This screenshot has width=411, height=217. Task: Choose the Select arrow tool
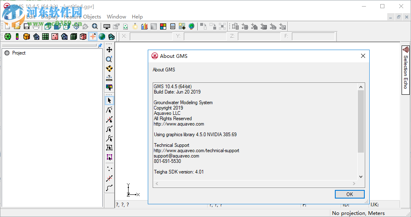tap(109, 101)
